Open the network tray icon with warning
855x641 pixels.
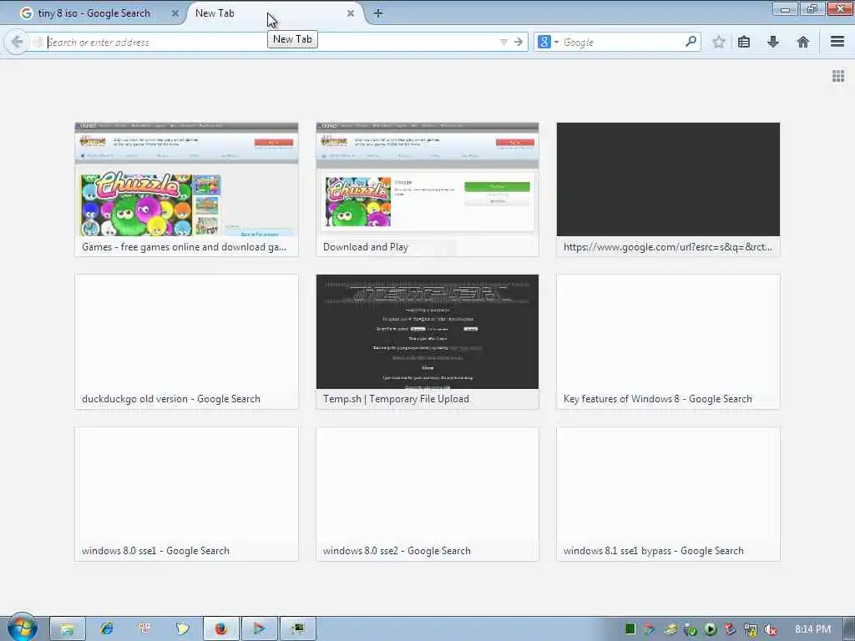(751, 629)
